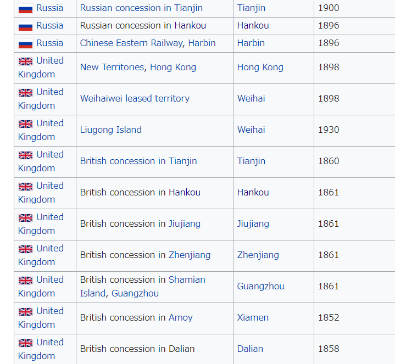Click the UK flag in Zhenjiang concession row
This screenshot has height=364, width=395.
click(x=25, y=249)
